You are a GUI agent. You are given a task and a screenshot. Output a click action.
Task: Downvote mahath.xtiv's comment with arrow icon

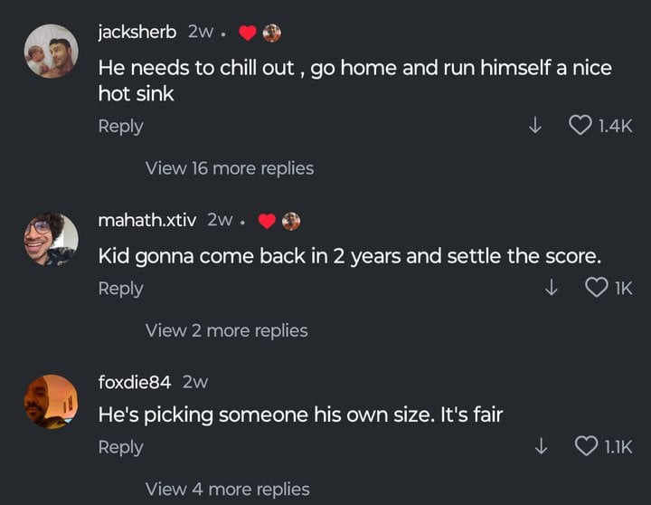pyautogui.click(x=551, y=287)
